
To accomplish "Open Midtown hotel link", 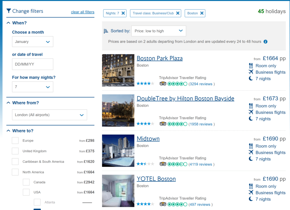I will (148, 139).
